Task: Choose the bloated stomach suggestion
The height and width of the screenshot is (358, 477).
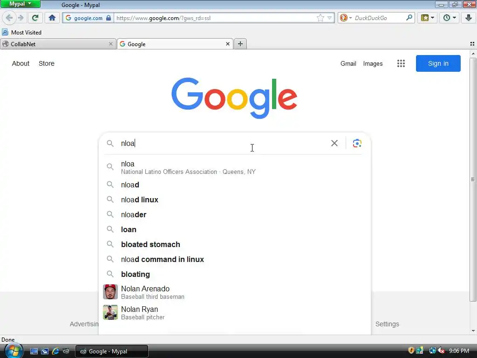Action: (x=234, y=244)
